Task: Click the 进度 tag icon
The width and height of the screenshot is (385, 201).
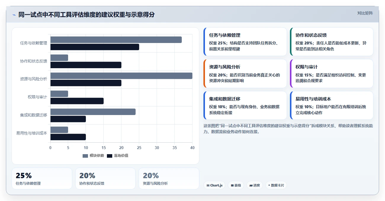Action: (251, 185)
